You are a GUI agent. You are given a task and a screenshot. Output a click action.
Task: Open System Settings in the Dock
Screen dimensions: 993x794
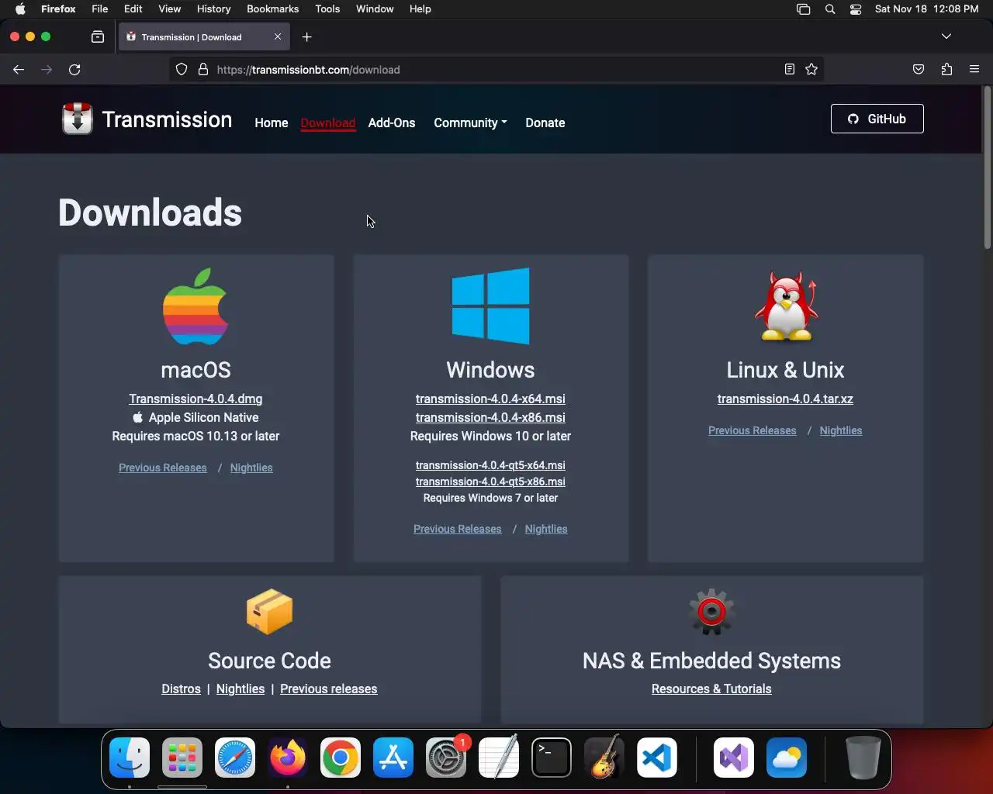pyautogui.click(x=446, y=758)
